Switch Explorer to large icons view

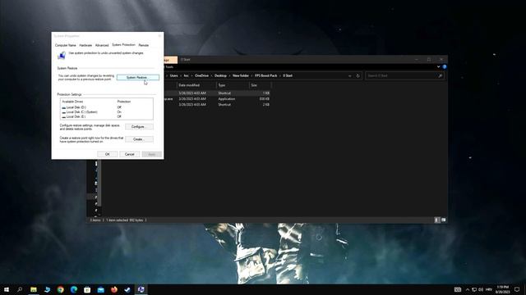click(444, 220)
